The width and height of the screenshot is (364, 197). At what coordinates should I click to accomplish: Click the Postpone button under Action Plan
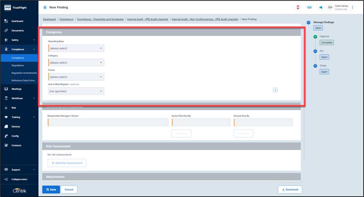click(x=181, y=134)
